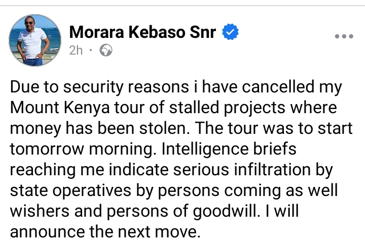Click the phrase 'money has been stolen'

[x=98, y=128]
